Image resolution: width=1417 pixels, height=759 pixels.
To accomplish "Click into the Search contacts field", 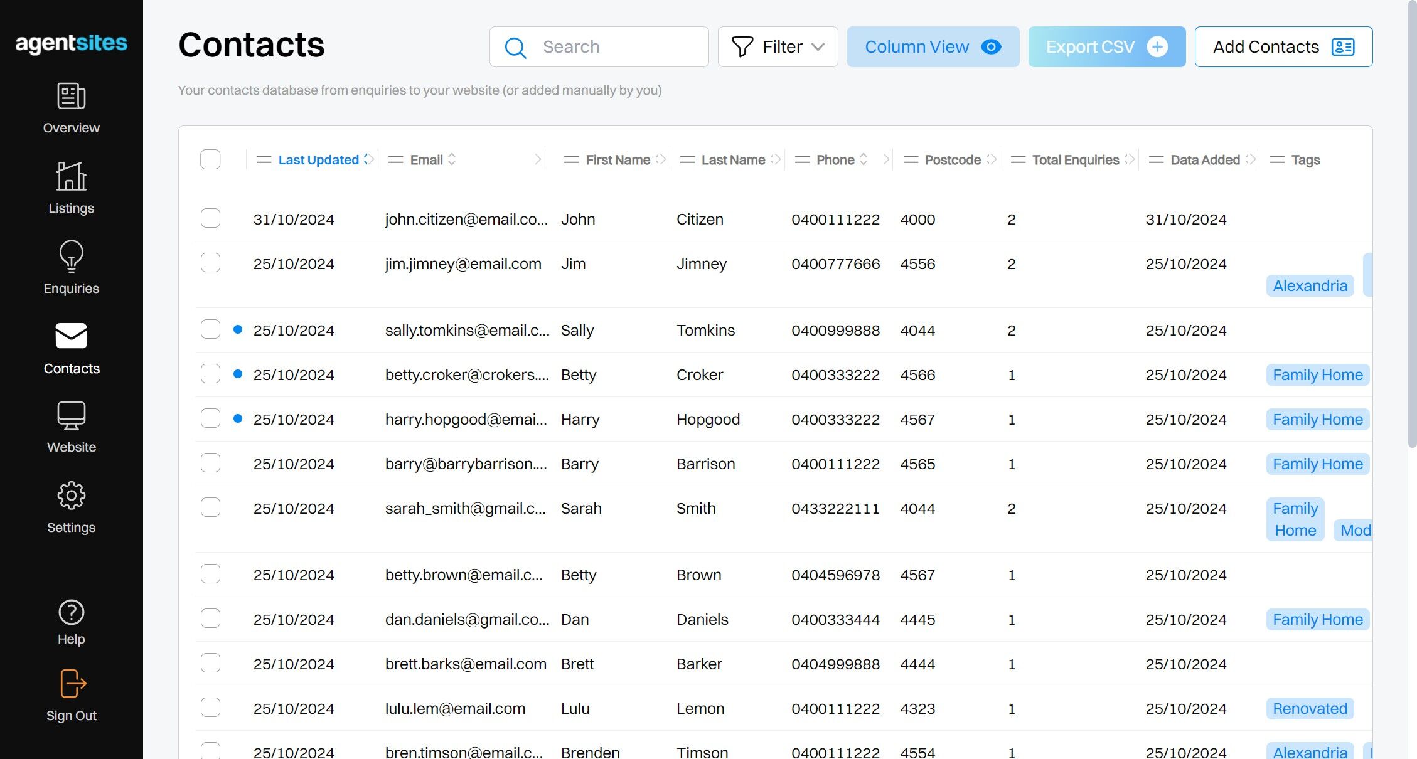I will (599, 46).
